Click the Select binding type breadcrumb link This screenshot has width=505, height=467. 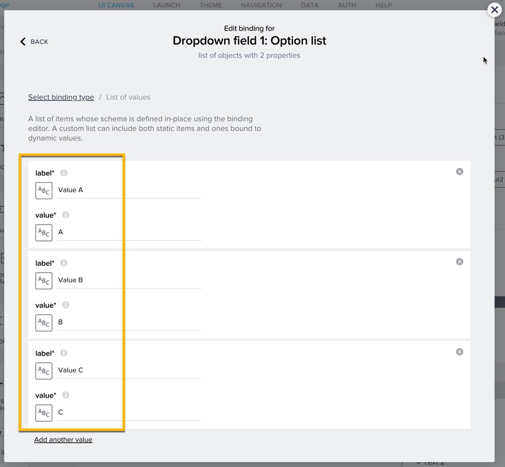[x=61, y=97]
